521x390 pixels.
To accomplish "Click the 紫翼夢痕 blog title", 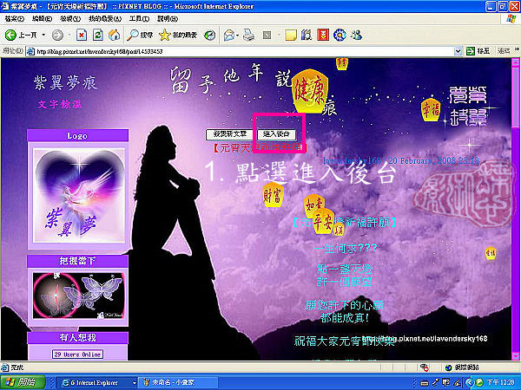I will pos(65,83).
